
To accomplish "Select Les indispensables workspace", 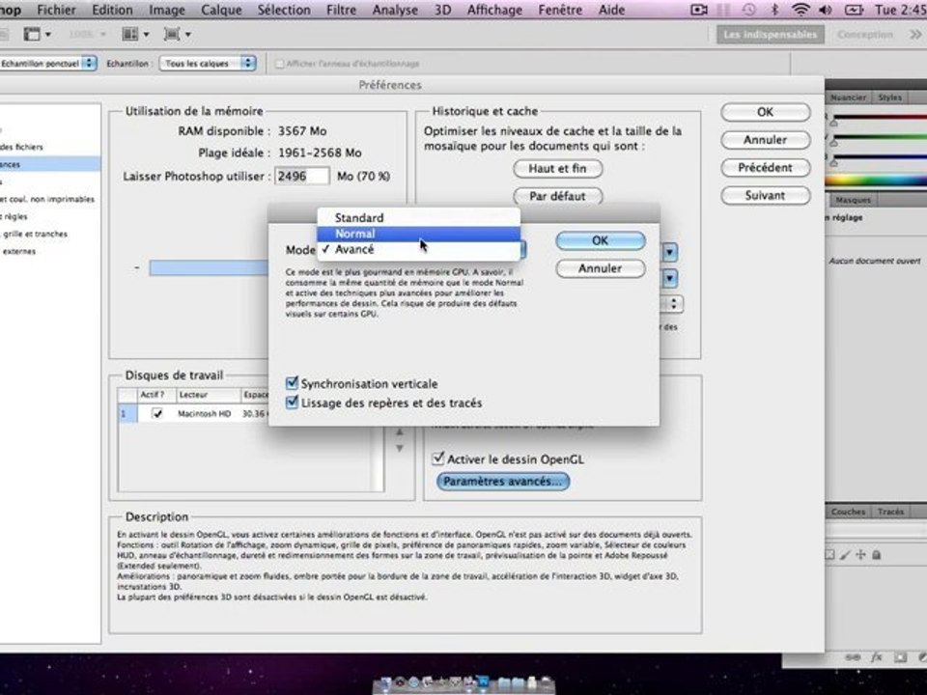I will (770, 35).
